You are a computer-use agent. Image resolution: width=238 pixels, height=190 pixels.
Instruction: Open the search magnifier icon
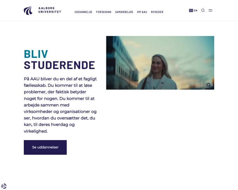203,10
